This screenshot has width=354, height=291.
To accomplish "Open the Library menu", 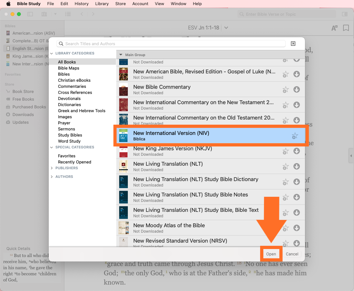I will [x=102, y=4].
